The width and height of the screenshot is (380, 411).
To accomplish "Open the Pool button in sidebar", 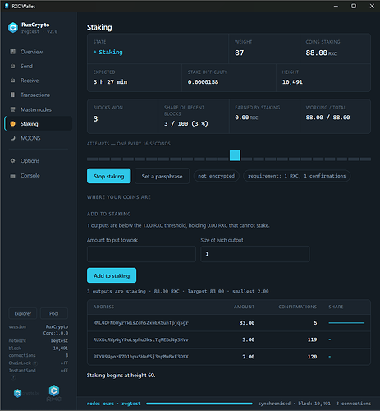I will 54,313.
